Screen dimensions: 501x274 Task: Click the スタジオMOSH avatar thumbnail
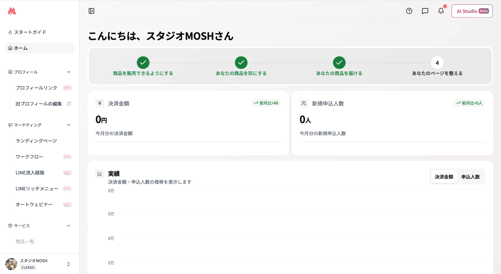tap(11, 264)
